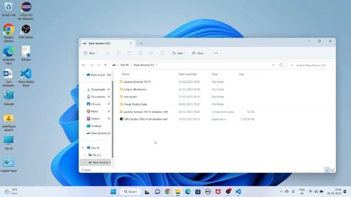Open Visual Studio Code from taskbar

tap(238, 192)
